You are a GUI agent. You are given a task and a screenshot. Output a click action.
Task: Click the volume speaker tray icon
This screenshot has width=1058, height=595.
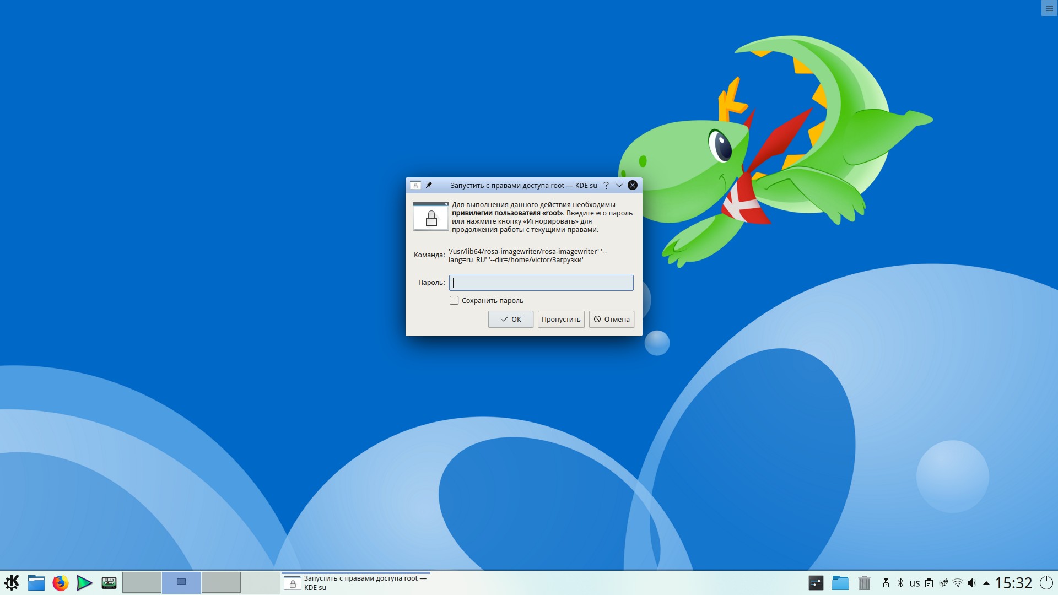tap(971, 583)
